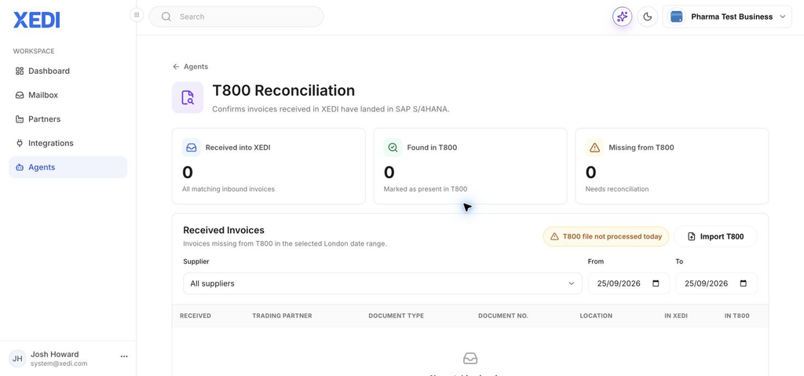Click the Search input field
Viewport: 804px width, 376px height.
pos(236,16)
